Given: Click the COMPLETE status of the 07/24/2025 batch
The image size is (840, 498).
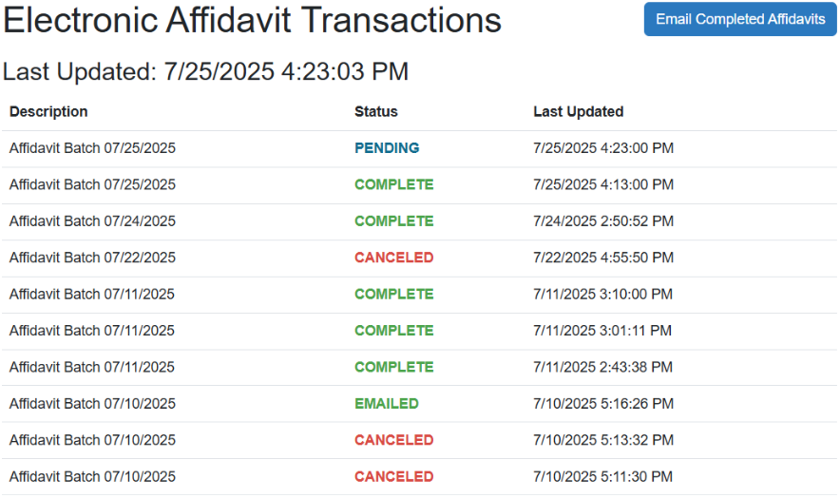Looking at the screenshot, I should click(393, 221).
